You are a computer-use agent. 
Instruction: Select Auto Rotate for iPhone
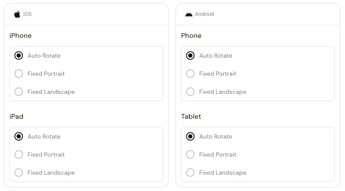[x=19, y=55]
